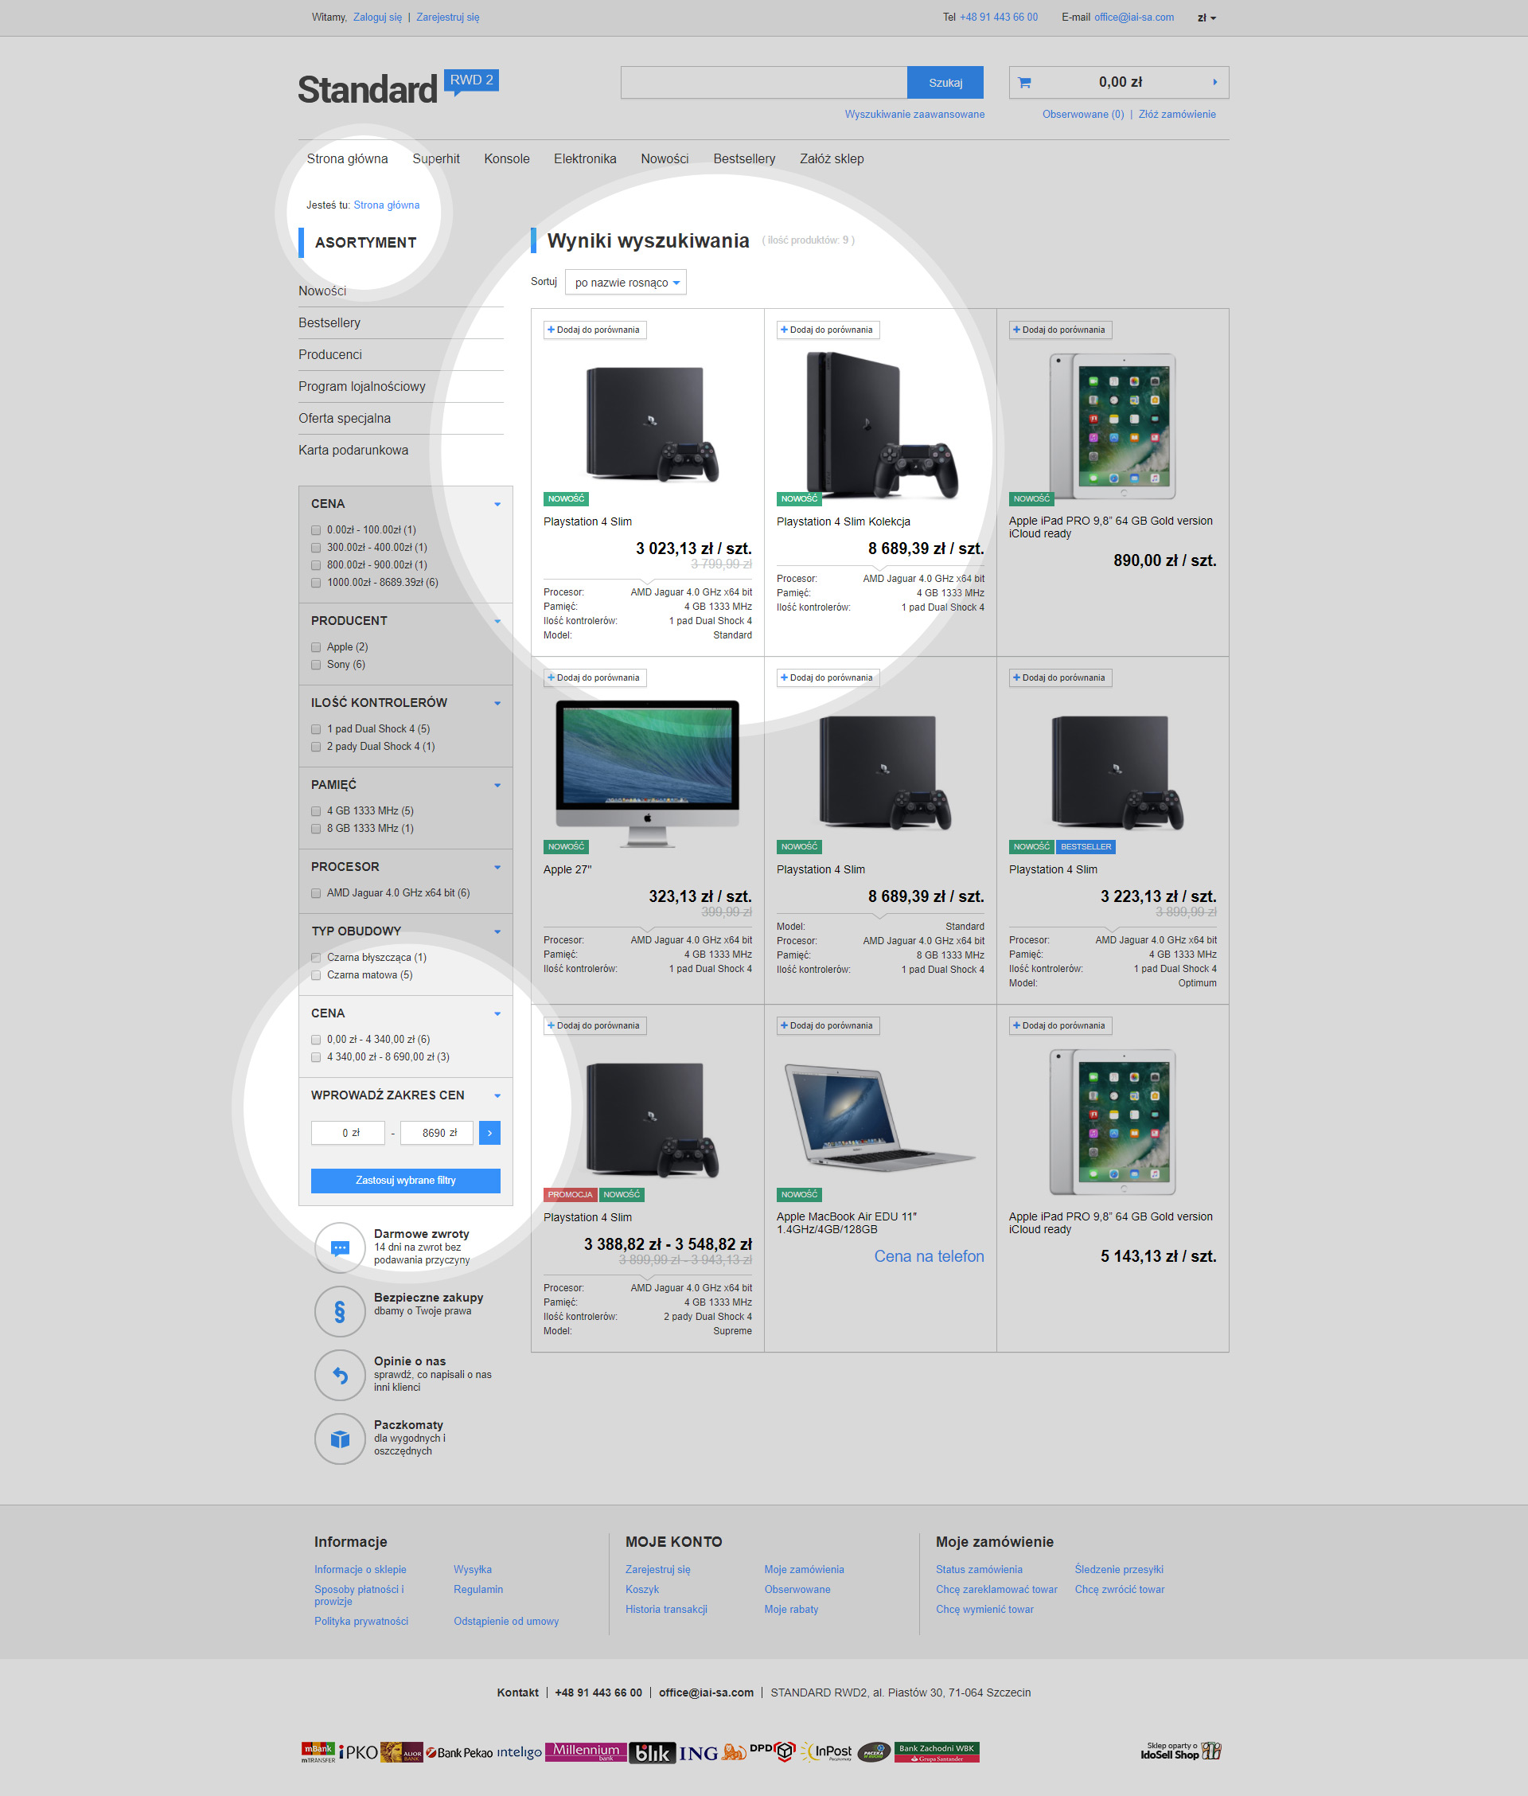Click the Millennium bank logo
This screenshot has height=1796, width=1528.
point(587,1751)
